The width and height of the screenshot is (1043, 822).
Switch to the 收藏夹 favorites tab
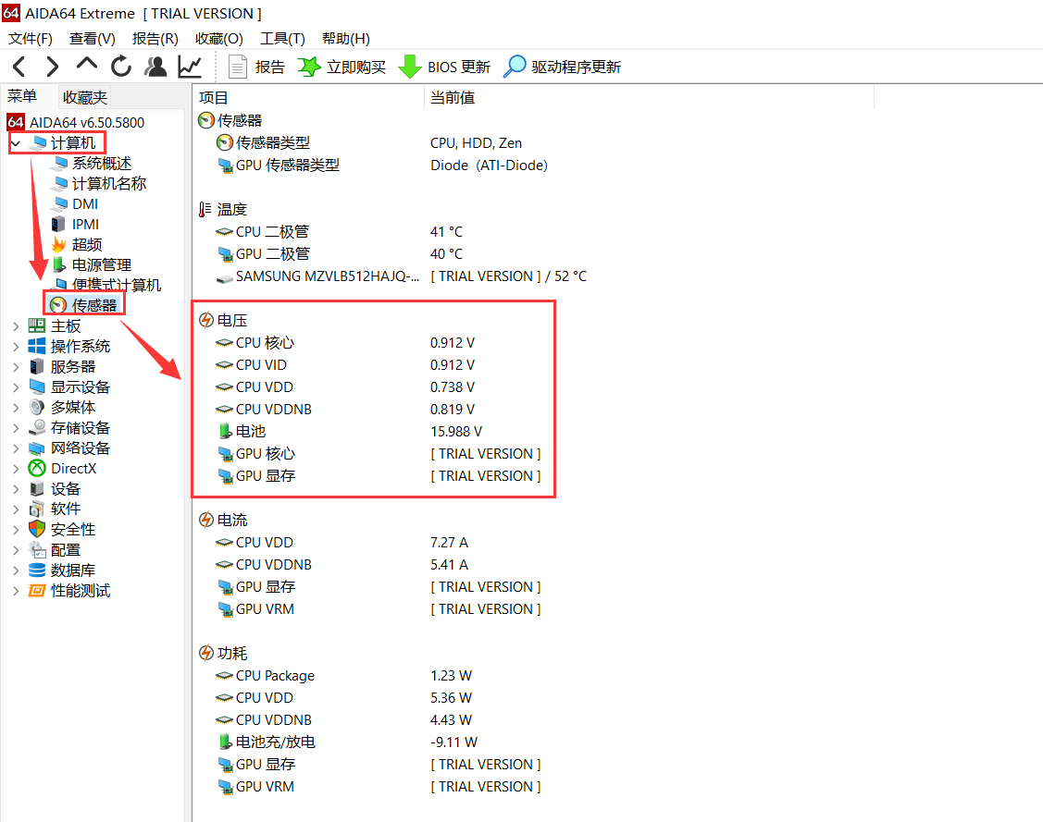(x=85, y=96)
